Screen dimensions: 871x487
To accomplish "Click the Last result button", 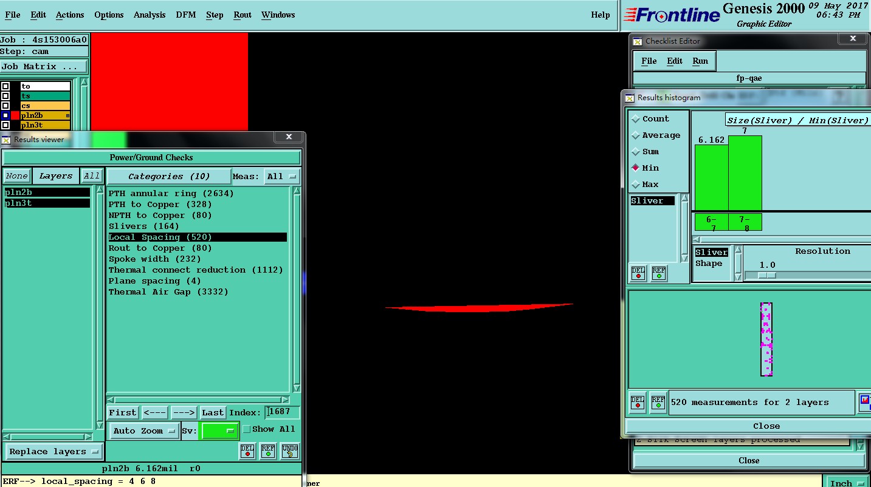I will [213, 412].
